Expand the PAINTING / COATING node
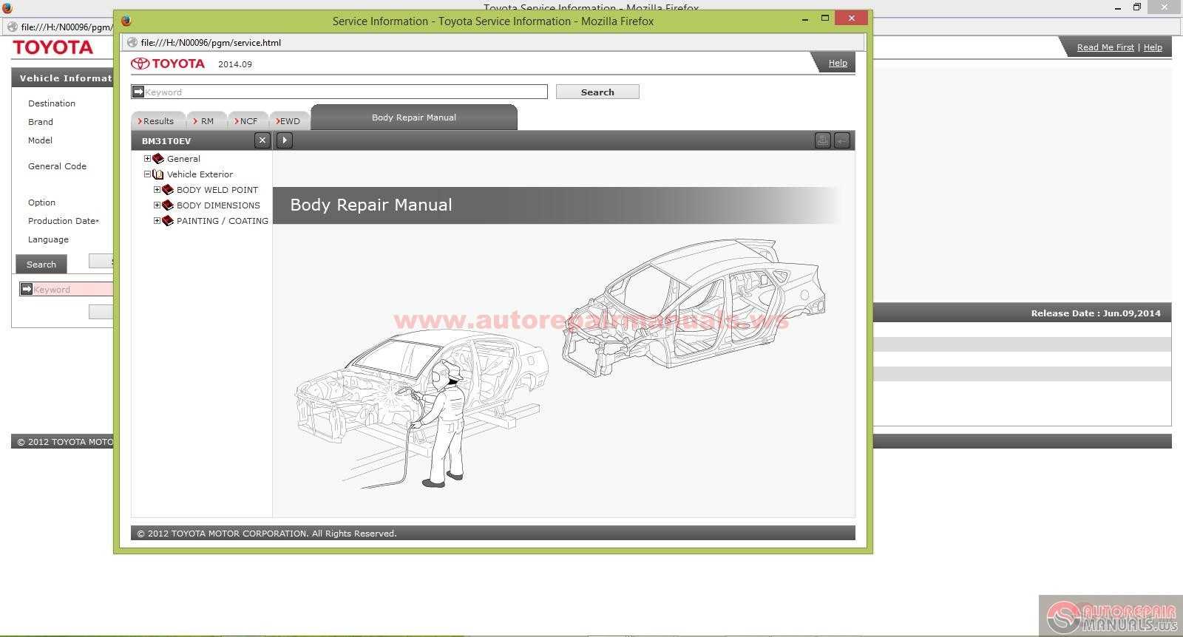Screen dimensions: 1183x637 tap(157, 221)
